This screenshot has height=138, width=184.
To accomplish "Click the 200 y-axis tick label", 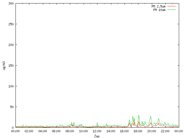I will (x=11, y=45).
